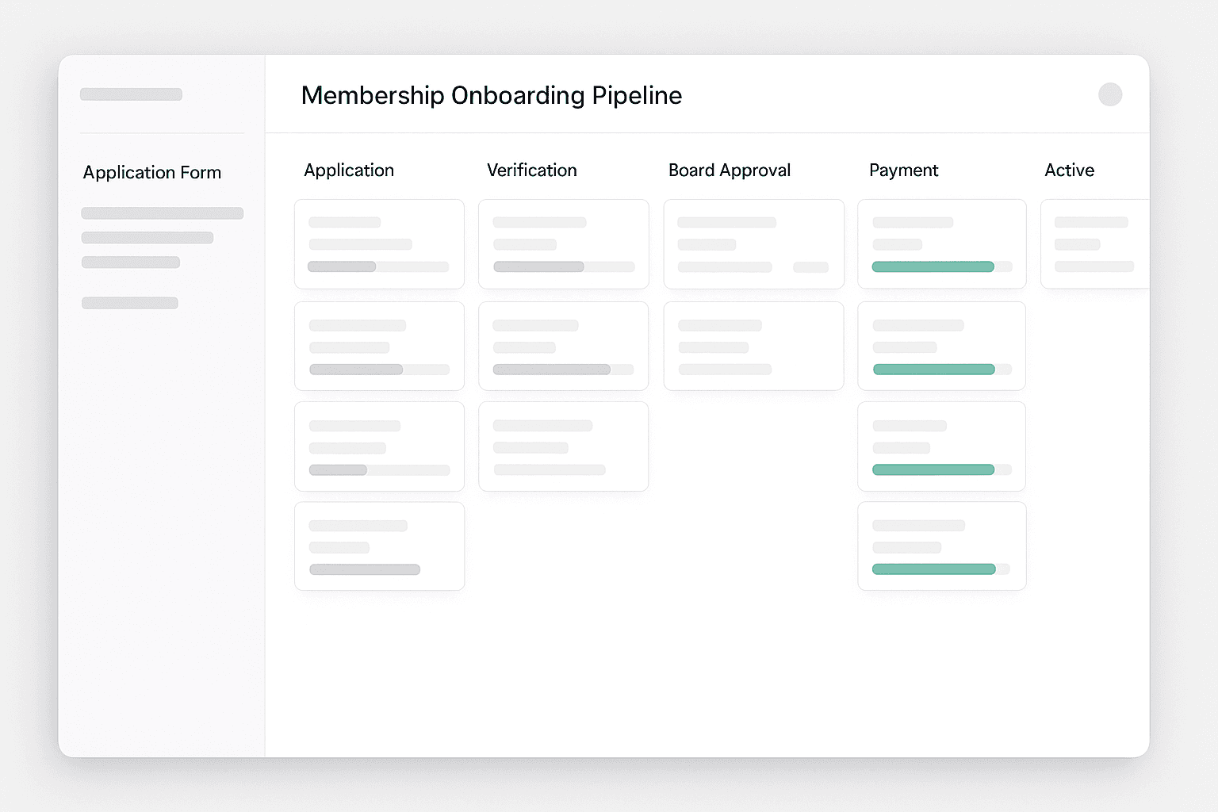Open the single card in Active column
Image resolution: width=1218 pixels, height=812 pixels.
(x=1096, y=243)
